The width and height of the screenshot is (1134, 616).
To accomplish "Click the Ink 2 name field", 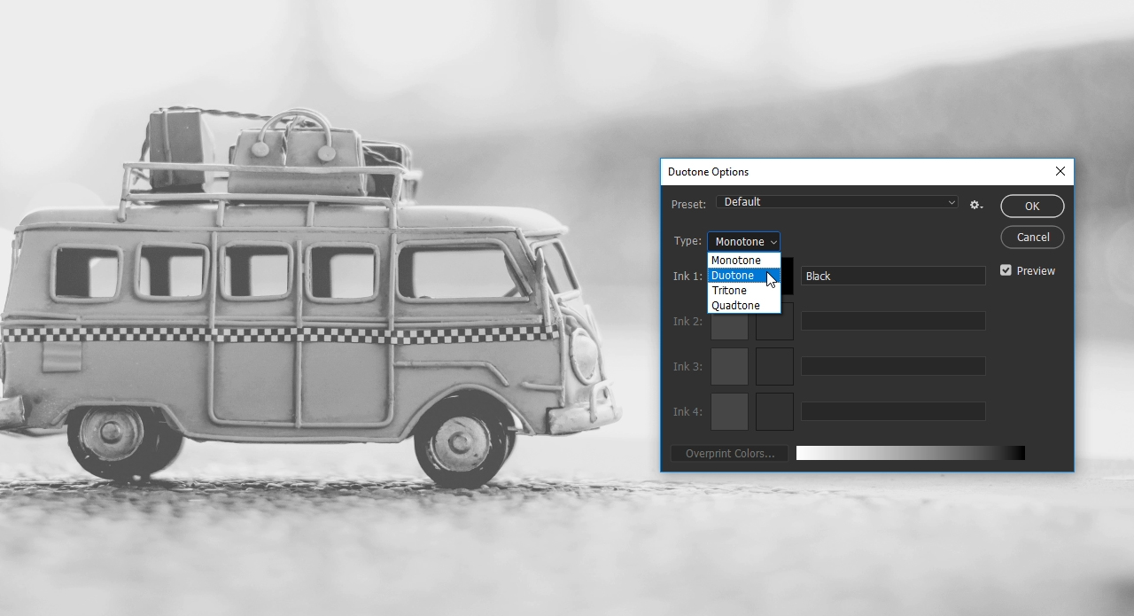I will tap(893, 321).
